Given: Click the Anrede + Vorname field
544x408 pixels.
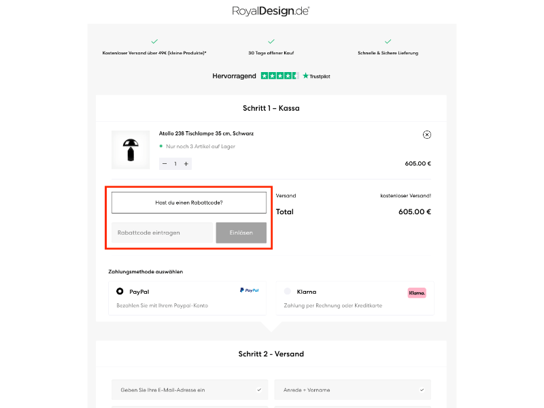Looking at the screenshot, I should coord(352,390).
